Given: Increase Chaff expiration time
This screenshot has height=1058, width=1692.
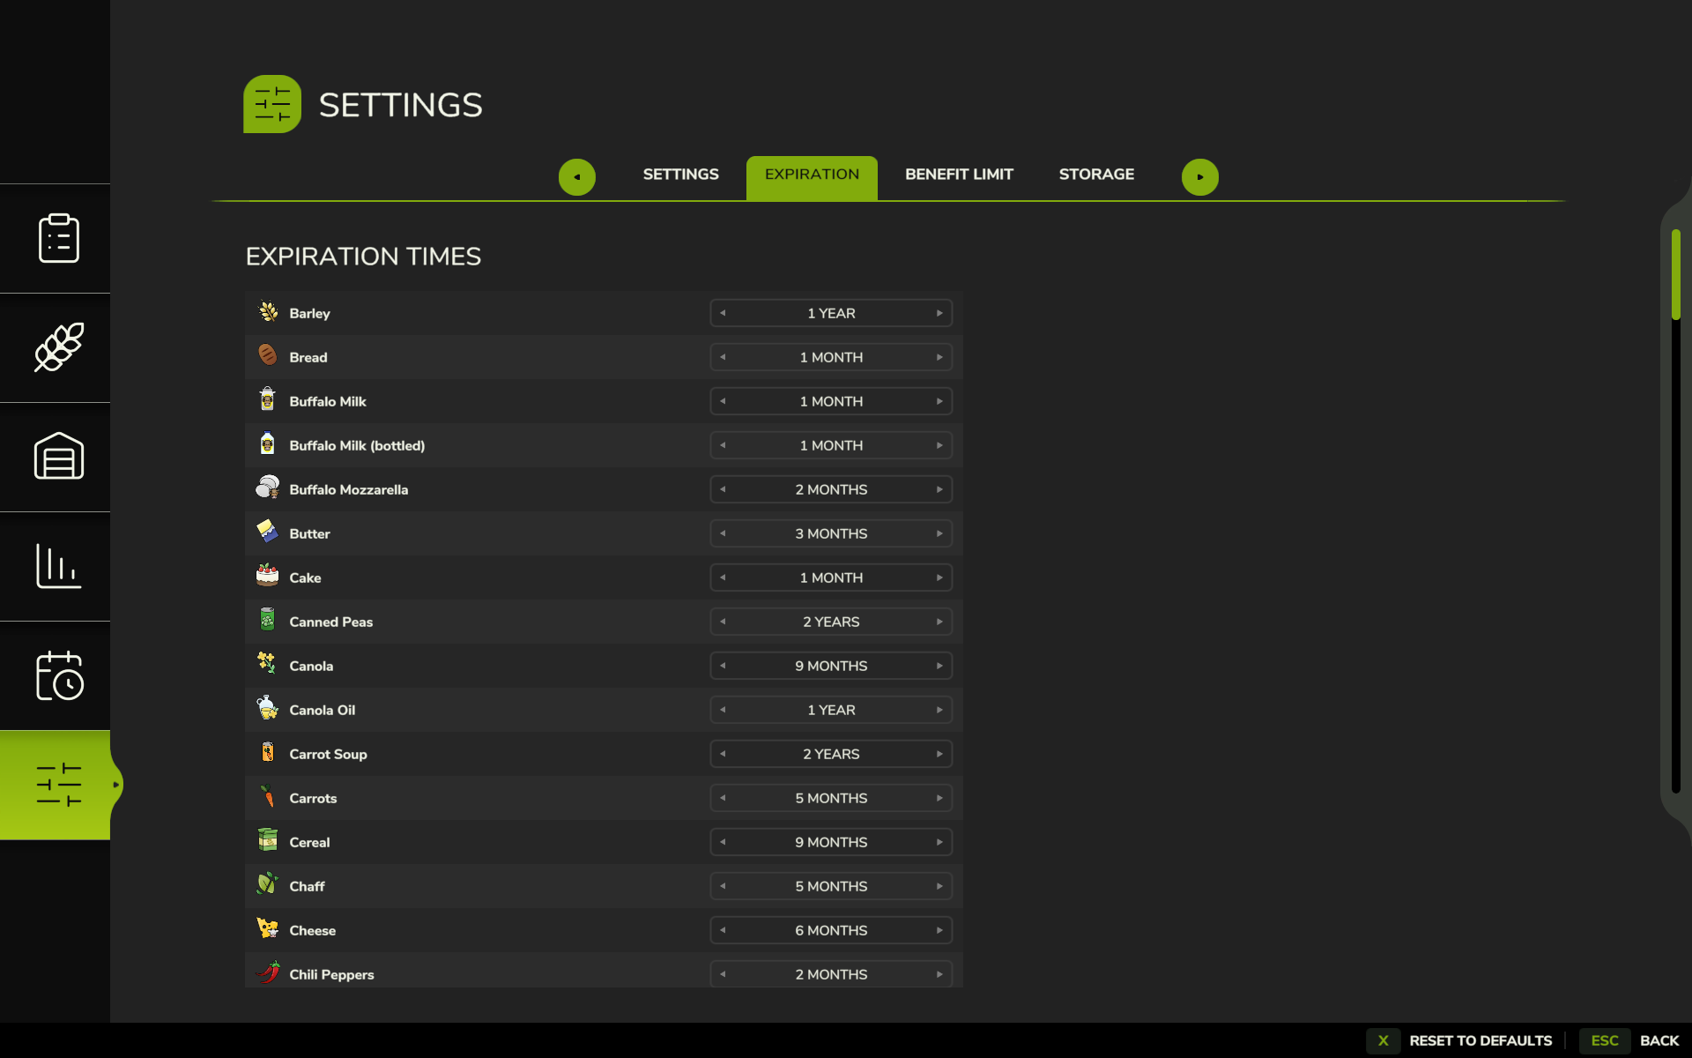Looking at the screenshot, I should tap(939, 886).
